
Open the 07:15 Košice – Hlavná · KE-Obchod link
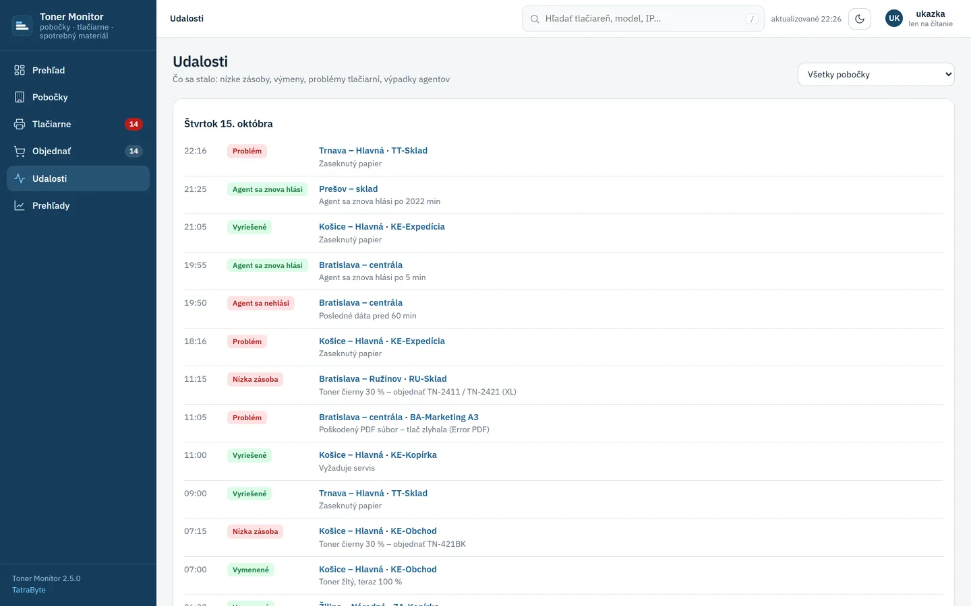click(378, 531)
